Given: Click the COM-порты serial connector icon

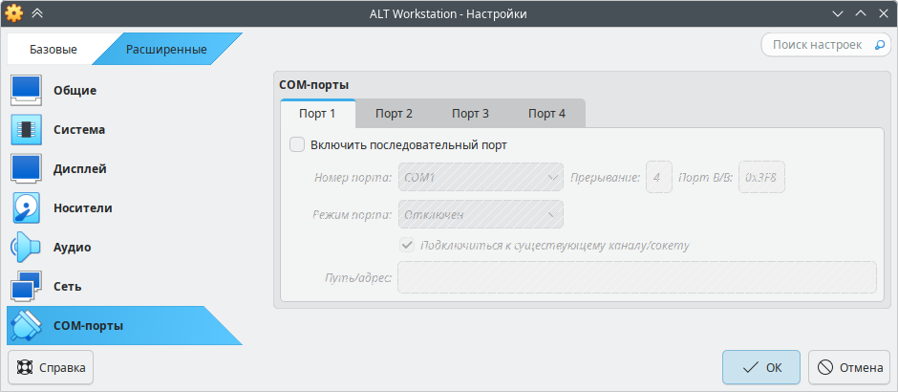Looking at the screenshot, I should 26,325.
